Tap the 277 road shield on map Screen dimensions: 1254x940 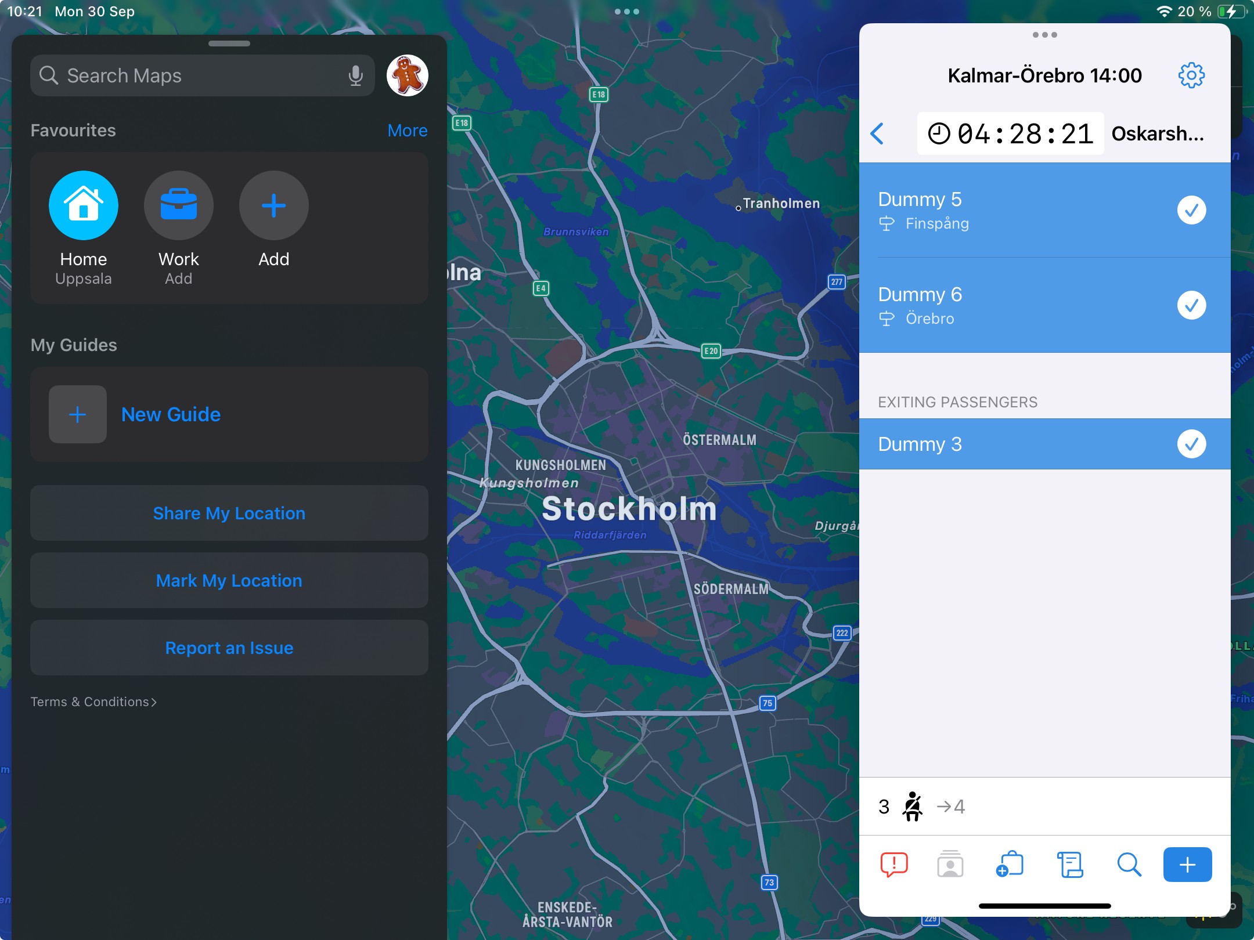pos(837,282)
